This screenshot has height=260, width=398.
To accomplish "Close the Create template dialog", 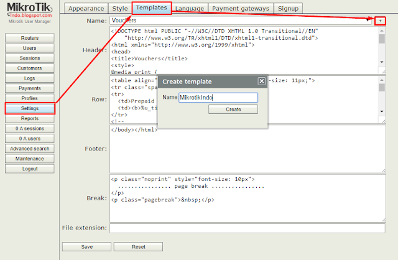I will click(x=261, y=81).
